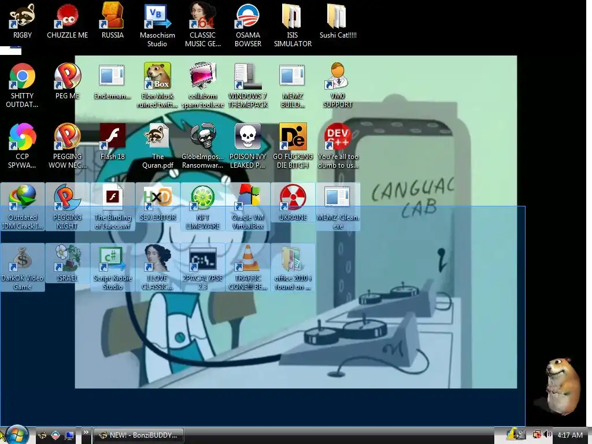Open the I LOVE CLASSIC... portrait shortcut
This screenshot has width=592, height=444.
tap(157, 268)
